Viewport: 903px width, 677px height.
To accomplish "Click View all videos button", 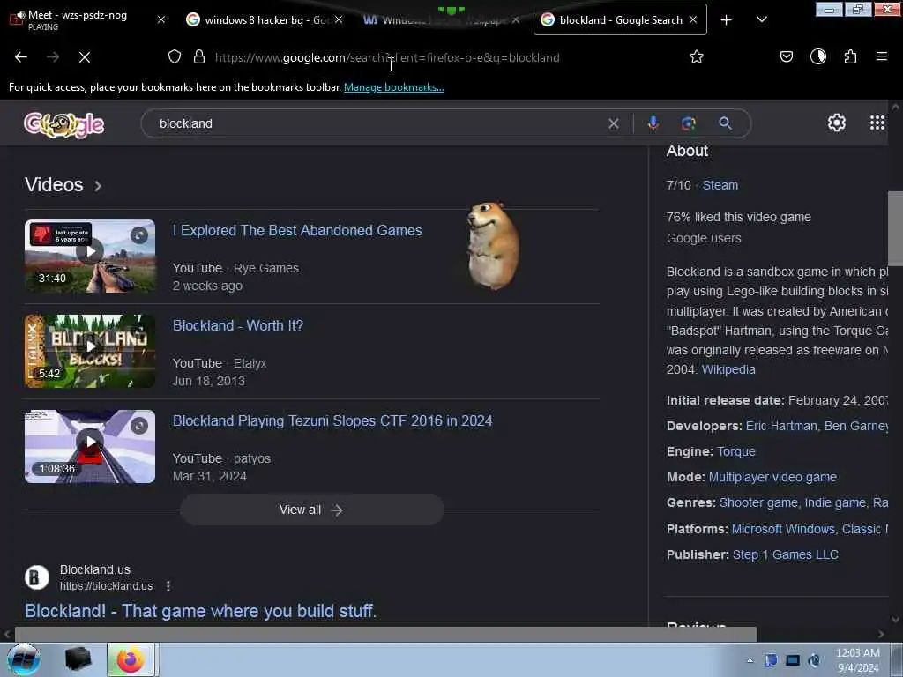I will [x=311, y=510].
